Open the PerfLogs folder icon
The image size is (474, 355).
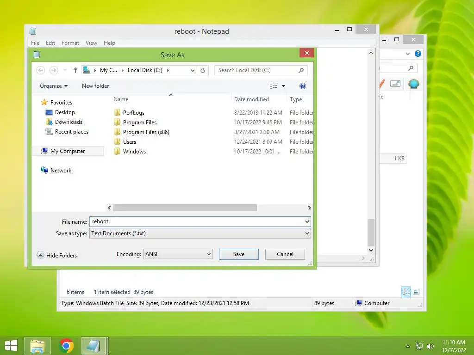pos(117,113)
